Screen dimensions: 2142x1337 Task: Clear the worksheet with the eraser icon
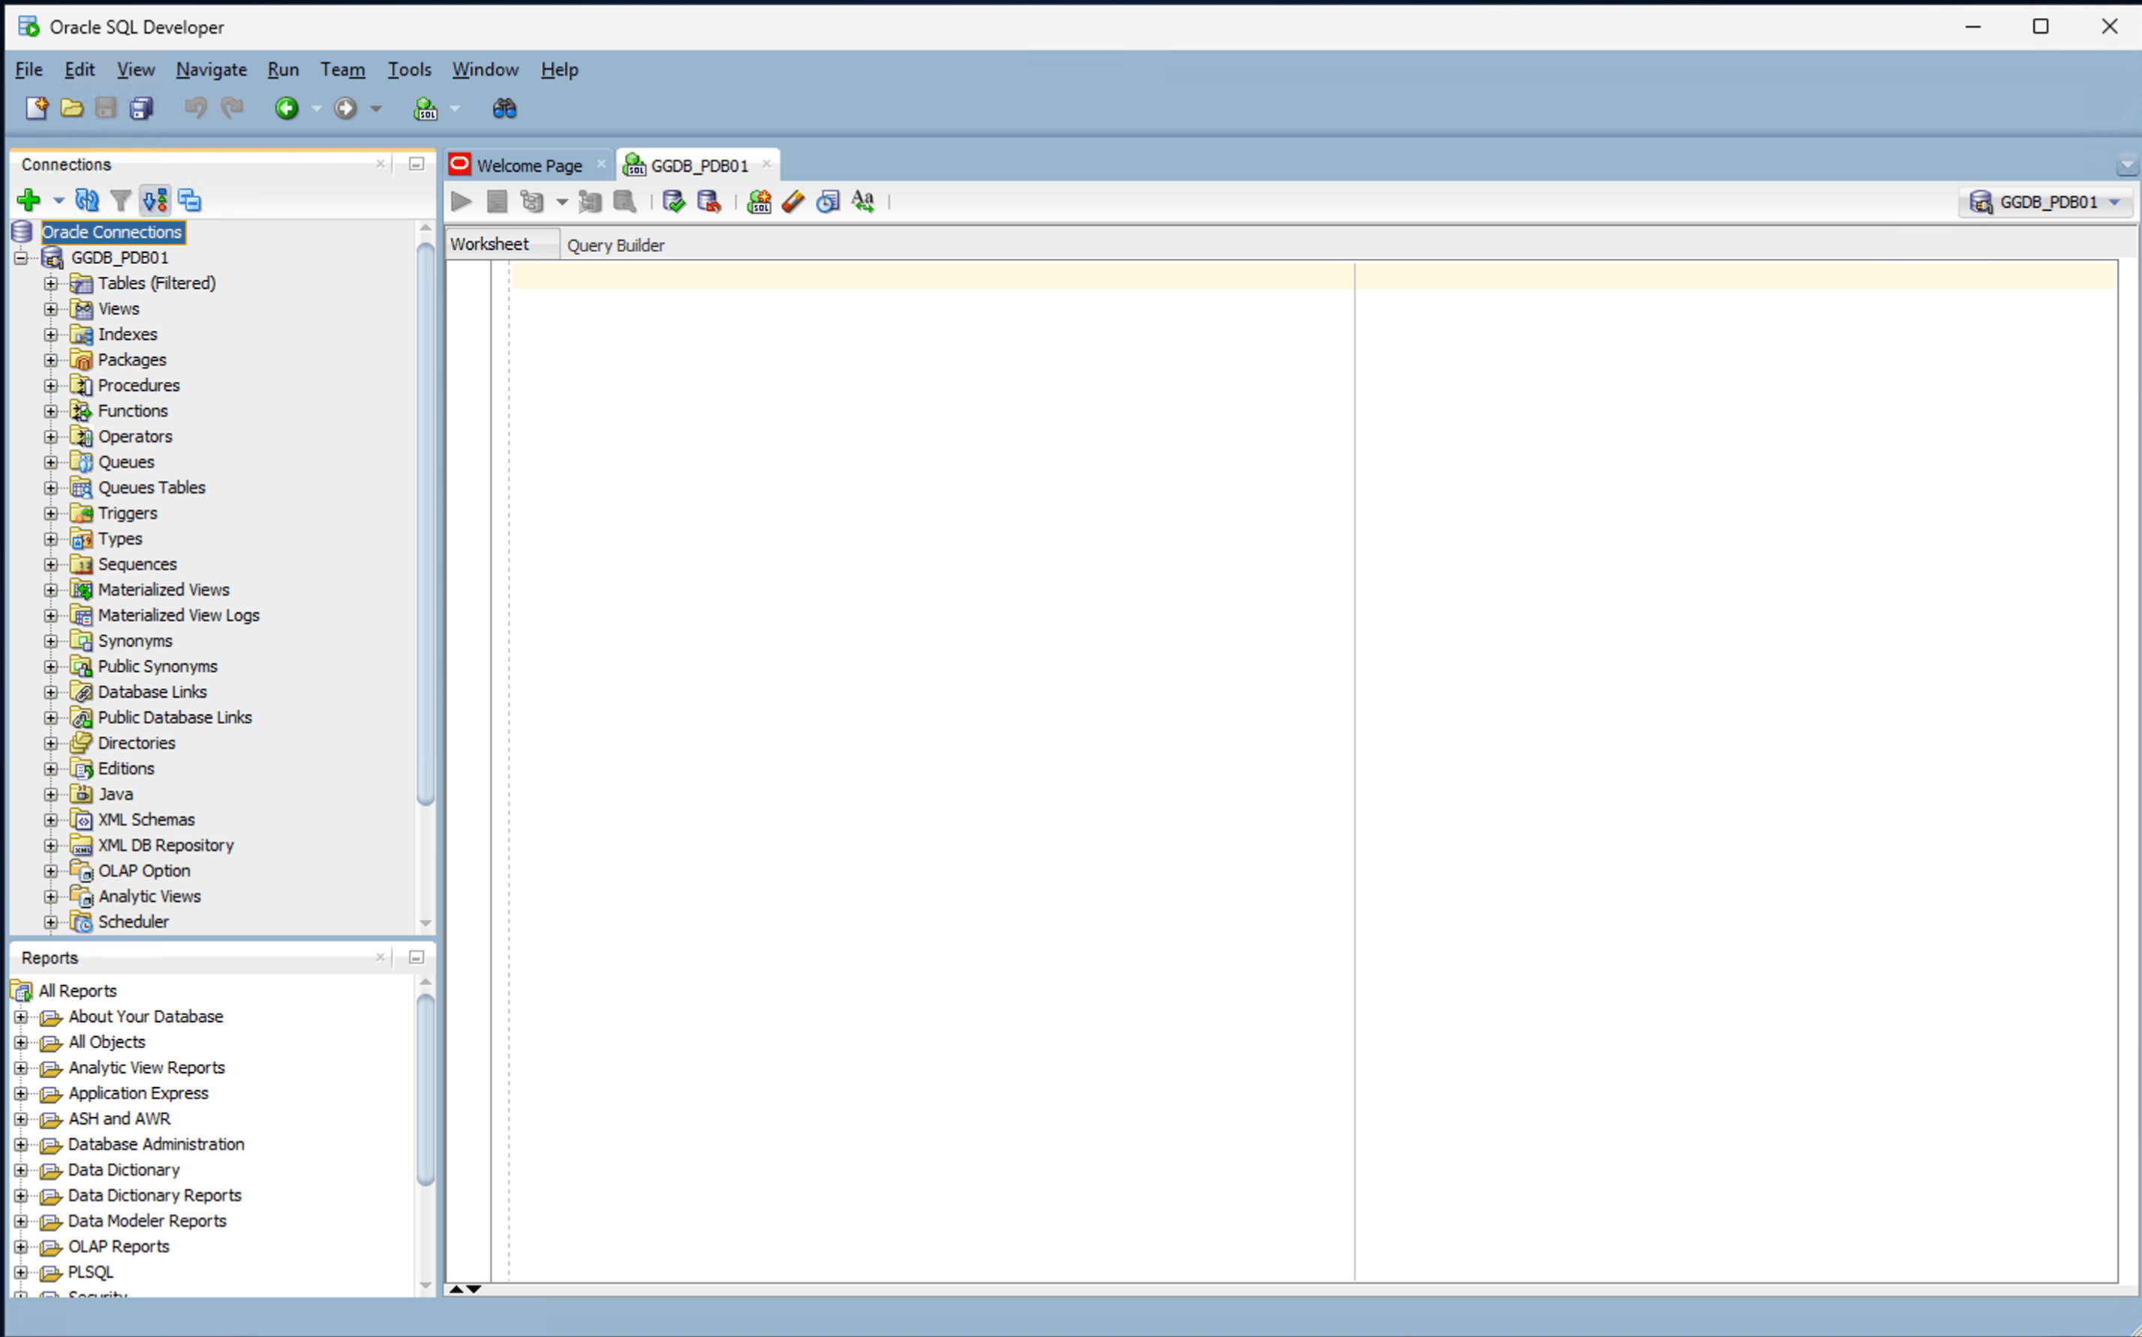click(792, 201)
